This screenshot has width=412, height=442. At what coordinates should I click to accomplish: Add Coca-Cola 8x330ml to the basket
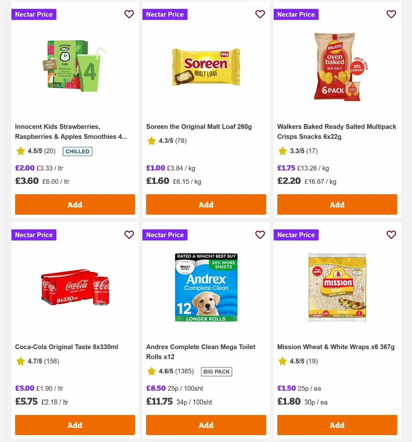(75, 425)
